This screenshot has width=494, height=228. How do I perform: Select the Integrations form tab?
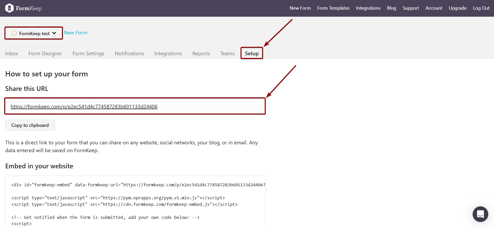[x=168, y=53]
